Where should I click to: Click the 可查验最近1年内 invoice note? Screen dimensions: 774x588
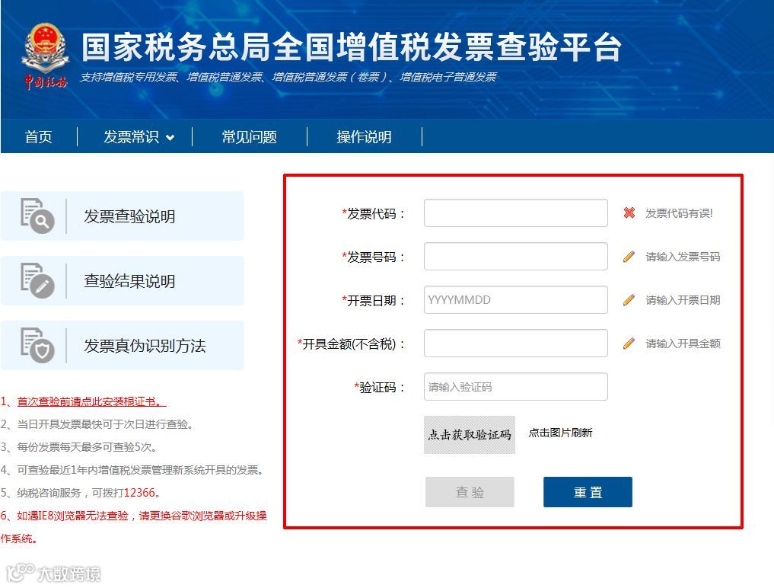point(132,470)
